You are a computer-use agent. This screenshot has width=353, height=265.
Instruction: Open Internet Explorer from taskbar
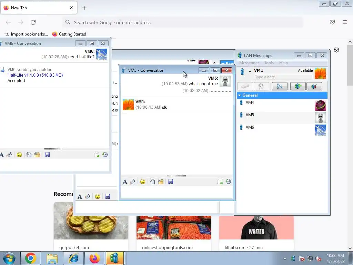point(73,258)
